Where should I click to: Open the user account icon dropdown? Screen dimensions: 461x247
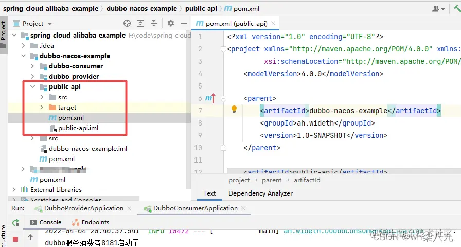click(x=438, y=9)
